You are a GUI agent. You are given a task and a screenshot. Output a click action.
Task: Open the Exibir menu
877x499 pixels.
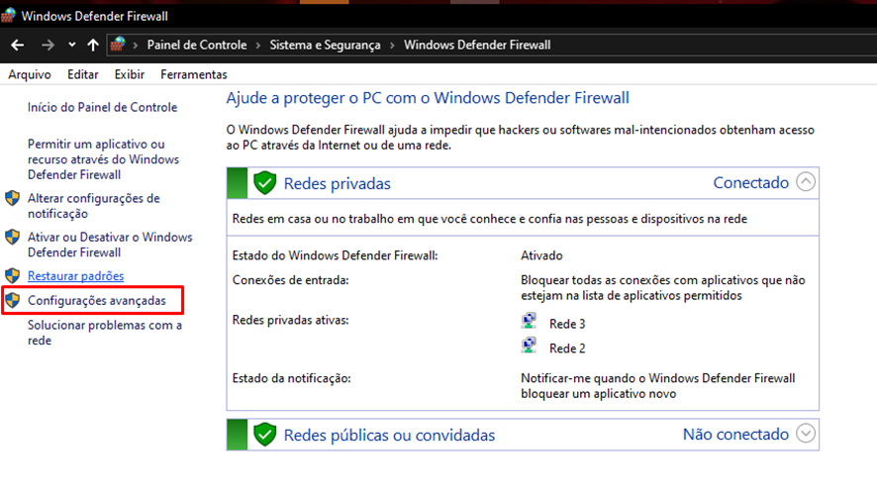130,74
